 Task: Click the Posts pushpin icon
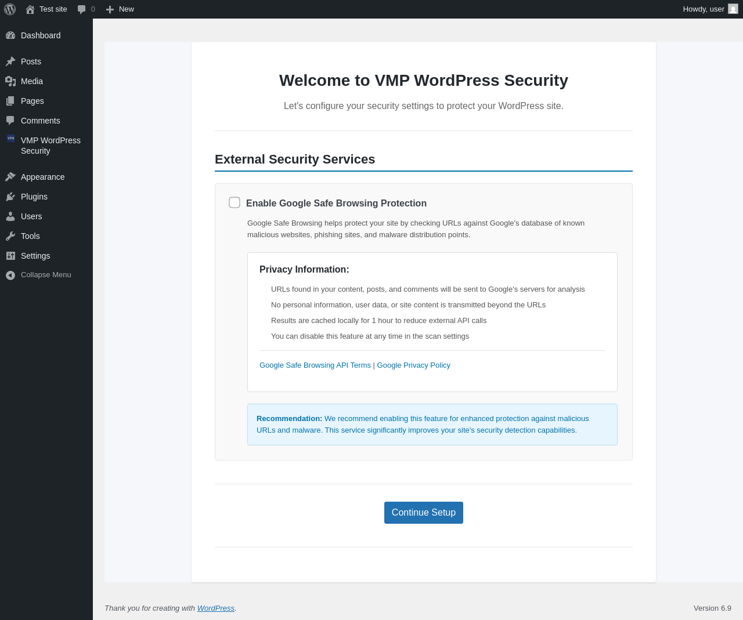tap(10, 61)
